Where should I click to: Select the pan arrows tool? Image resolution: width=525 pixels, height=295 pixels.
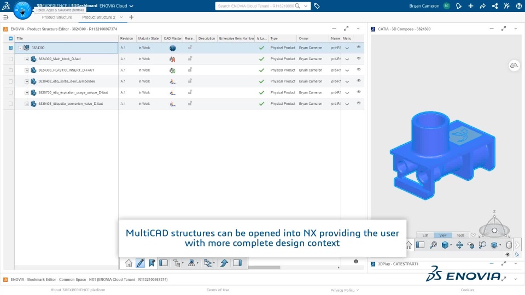coord(459,245)
